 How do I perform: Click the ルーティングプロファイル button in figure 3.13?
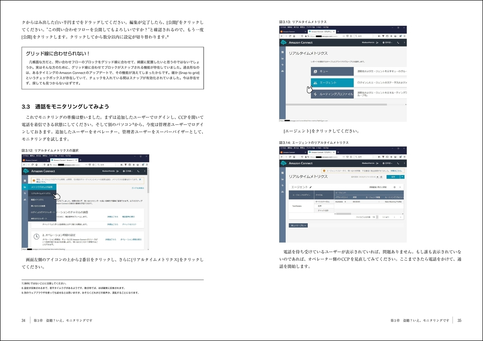tap(332, 94)
